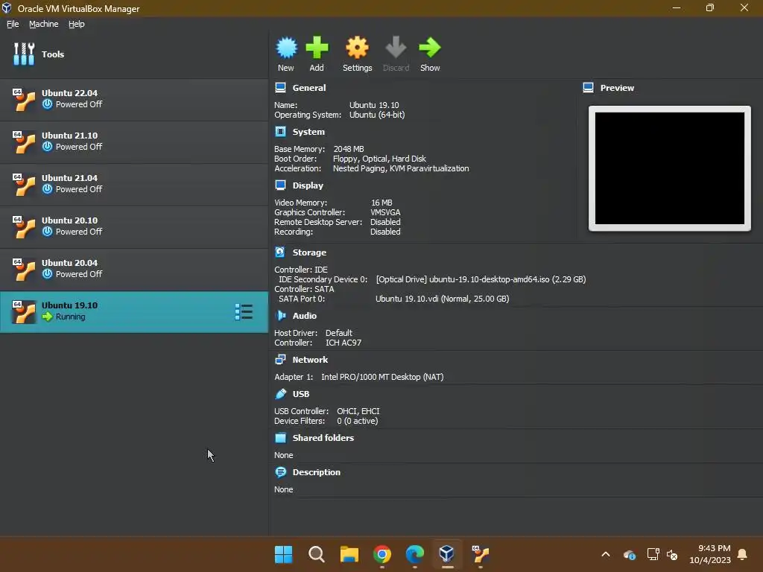Click the muted volume tray icon
763x572 pixels.
tap(672, 554)
